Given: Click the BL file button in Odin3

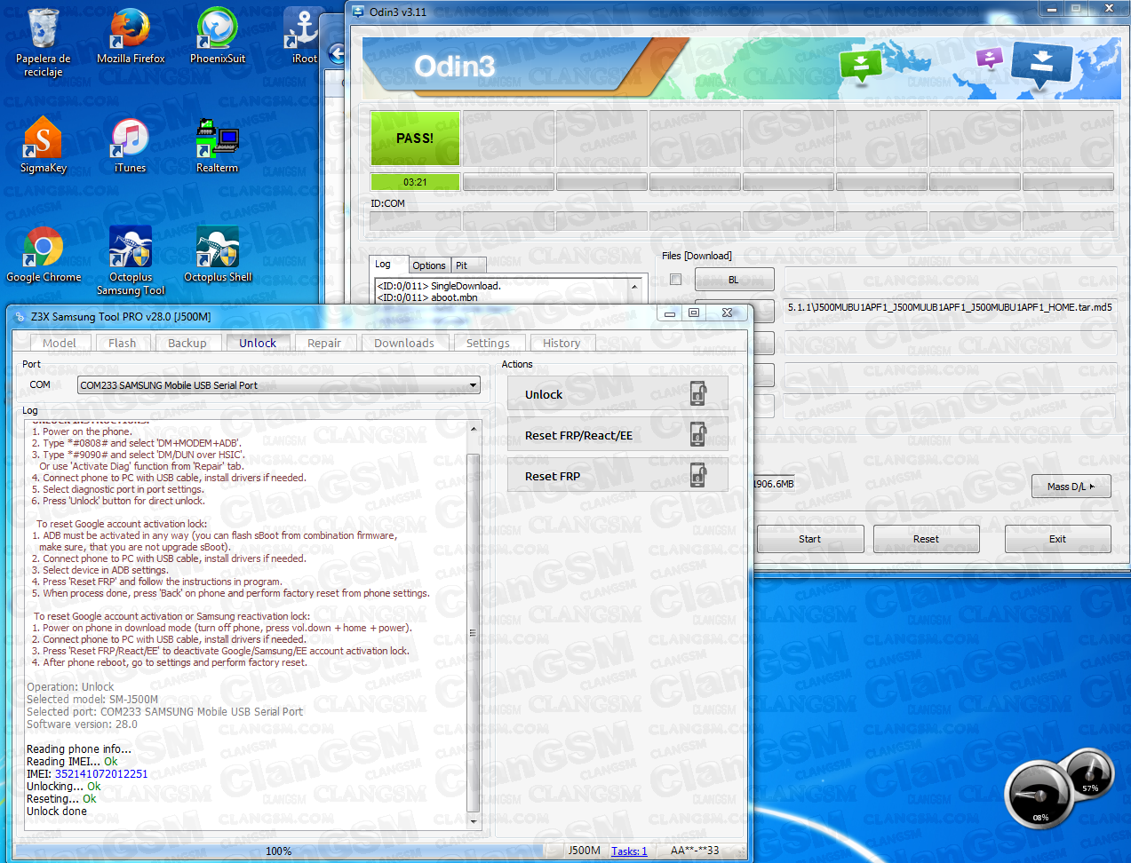Looking at the screenshot, I should tap(734, 280).
